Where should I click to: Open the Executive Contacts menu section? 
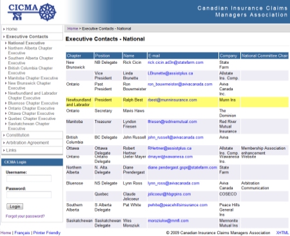27,37
